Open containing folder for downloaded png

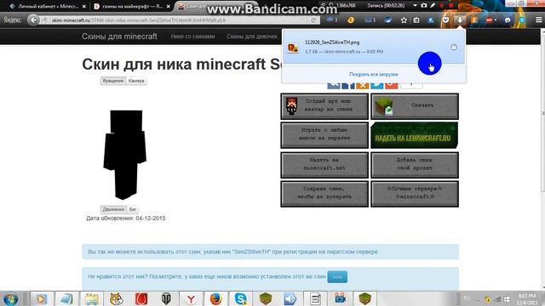tap(454, 48)
